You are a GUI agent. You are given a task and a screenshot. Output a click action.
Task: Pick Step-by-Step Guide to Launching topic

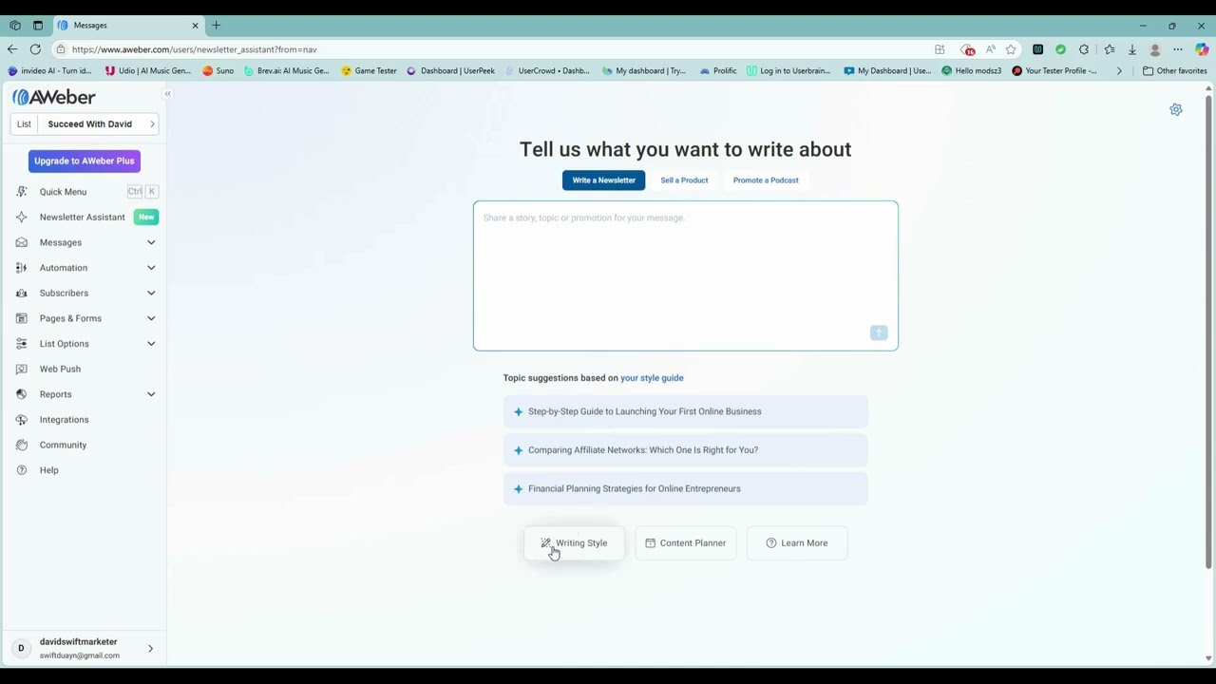click(685, 412)
